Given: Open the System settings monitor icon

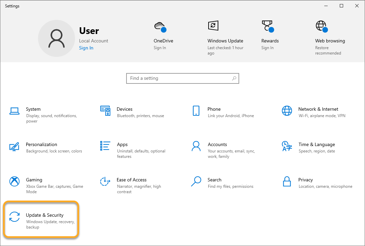Looking at the screenshot, I should pyautogui.click(x=14, y=111).
